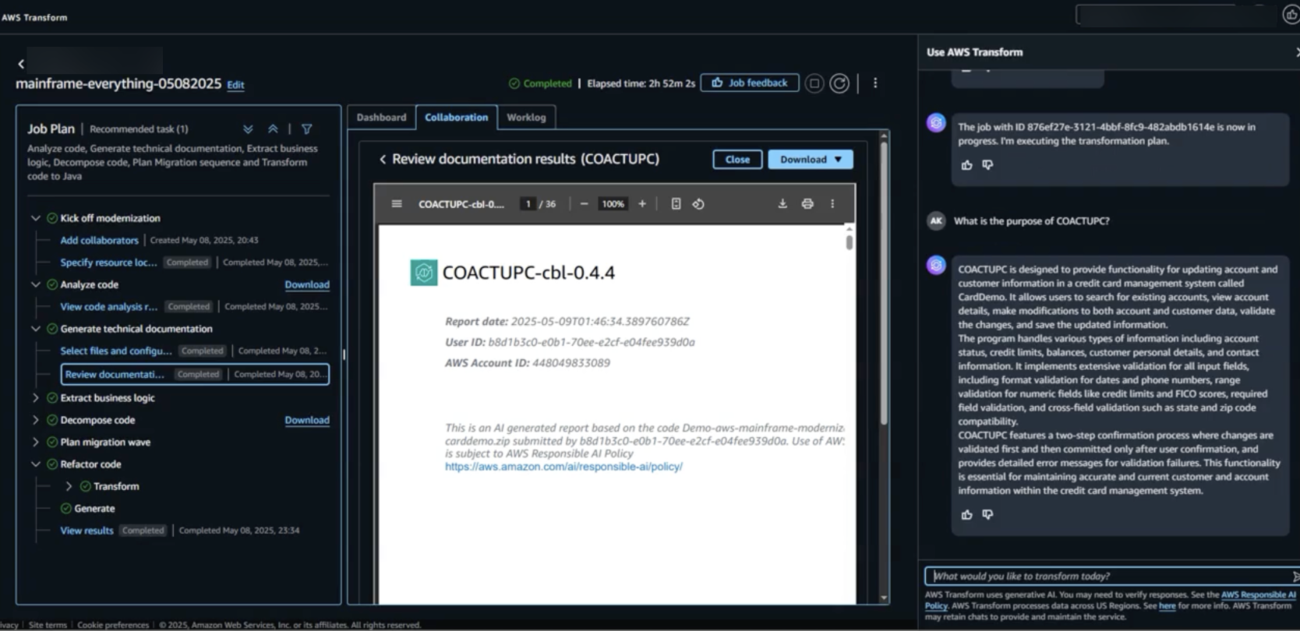Thumbs up the job in progress message
The image size is (1300, 631).
(x=967, y=165)
